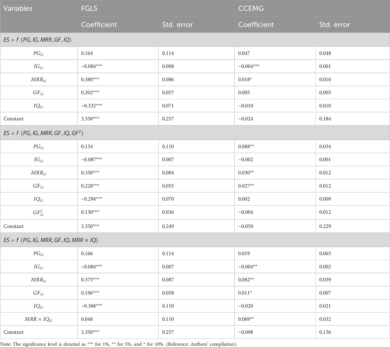Viewport: 390px width, 347px height.
Task: Click the 0.088** CCEMG coefficient cell
Action: click(x=247, y=146)
